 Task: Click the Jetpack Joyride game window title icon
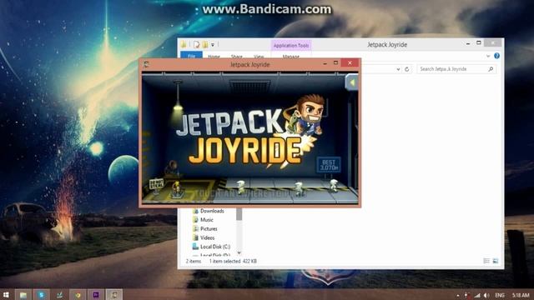[146, 64]
